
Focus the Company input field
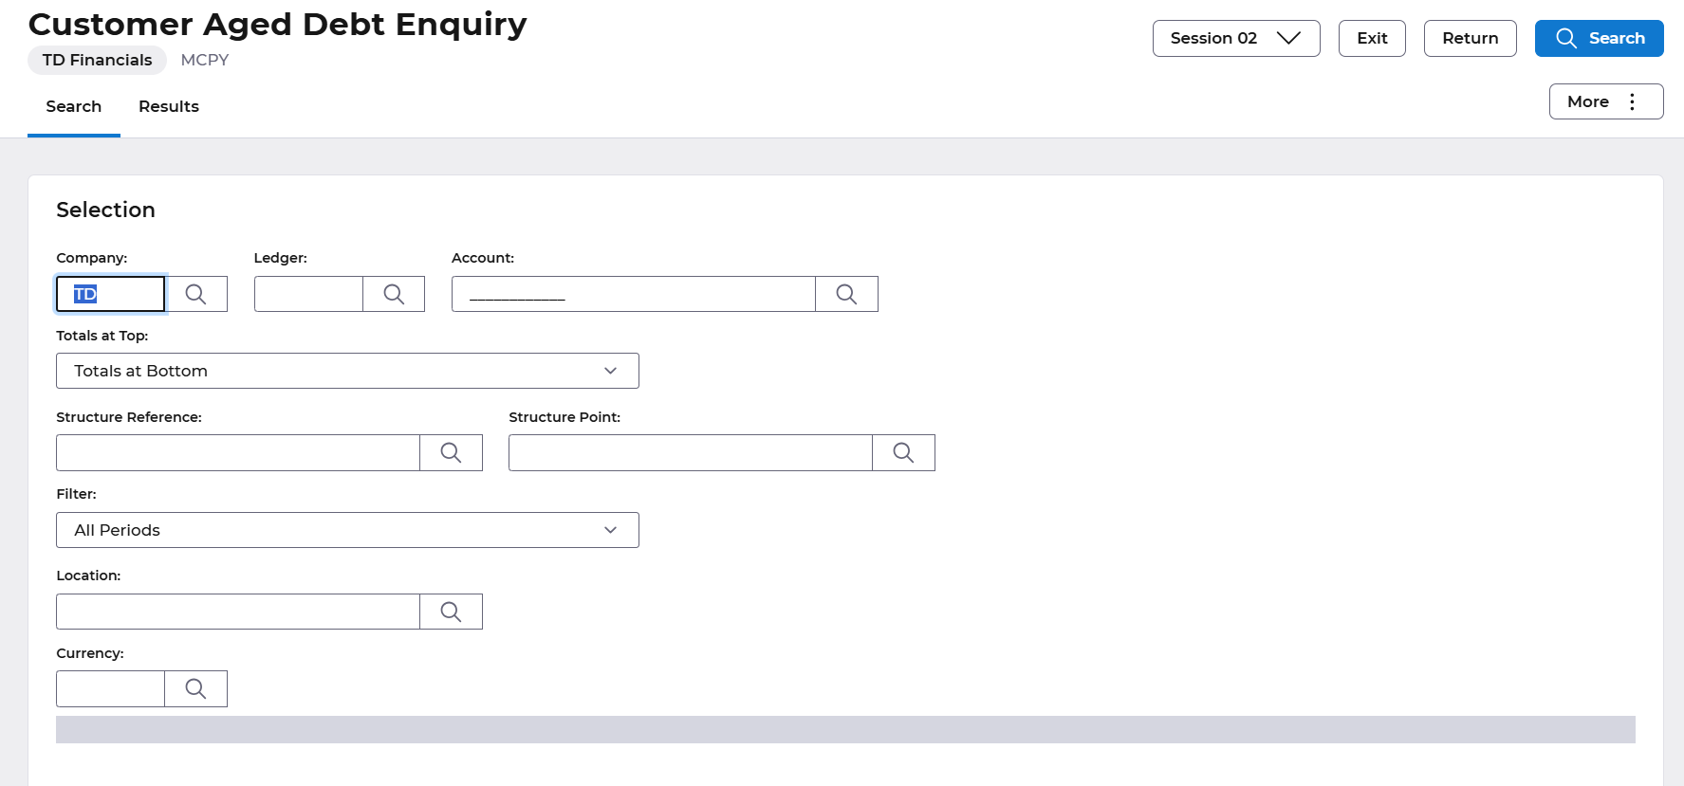pyautogui.click(x=111, y=294)
